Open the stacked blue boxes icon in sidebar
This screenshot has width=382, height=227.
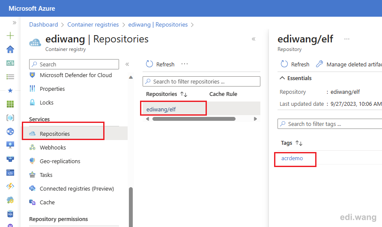pyautogui.click(x=10, y=159)
